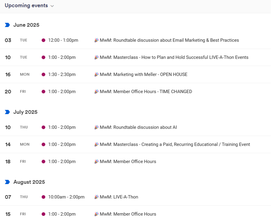Click the August 2025 blue arrow icon
The height and width of the screenshot is (224, 271).
coord(7,182)
